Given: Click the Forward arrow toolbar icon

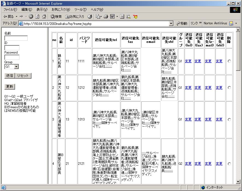Looking at the screenshot, I should (x=21, y=16).
